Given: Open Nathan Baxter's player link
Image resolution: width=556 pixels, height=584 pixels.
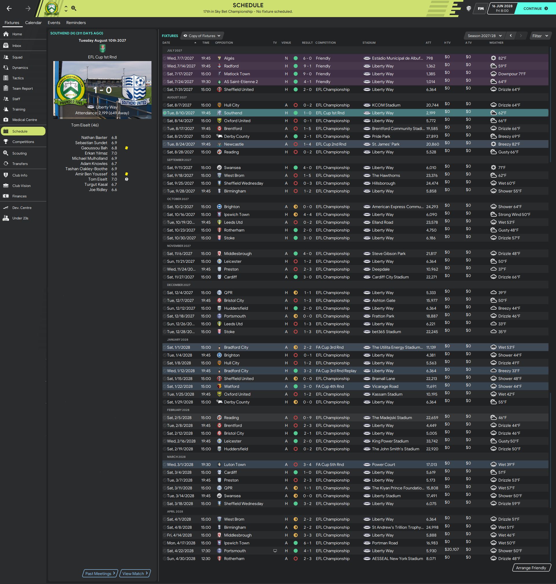Looking at the screenshot, I should [x=94, y=137].
